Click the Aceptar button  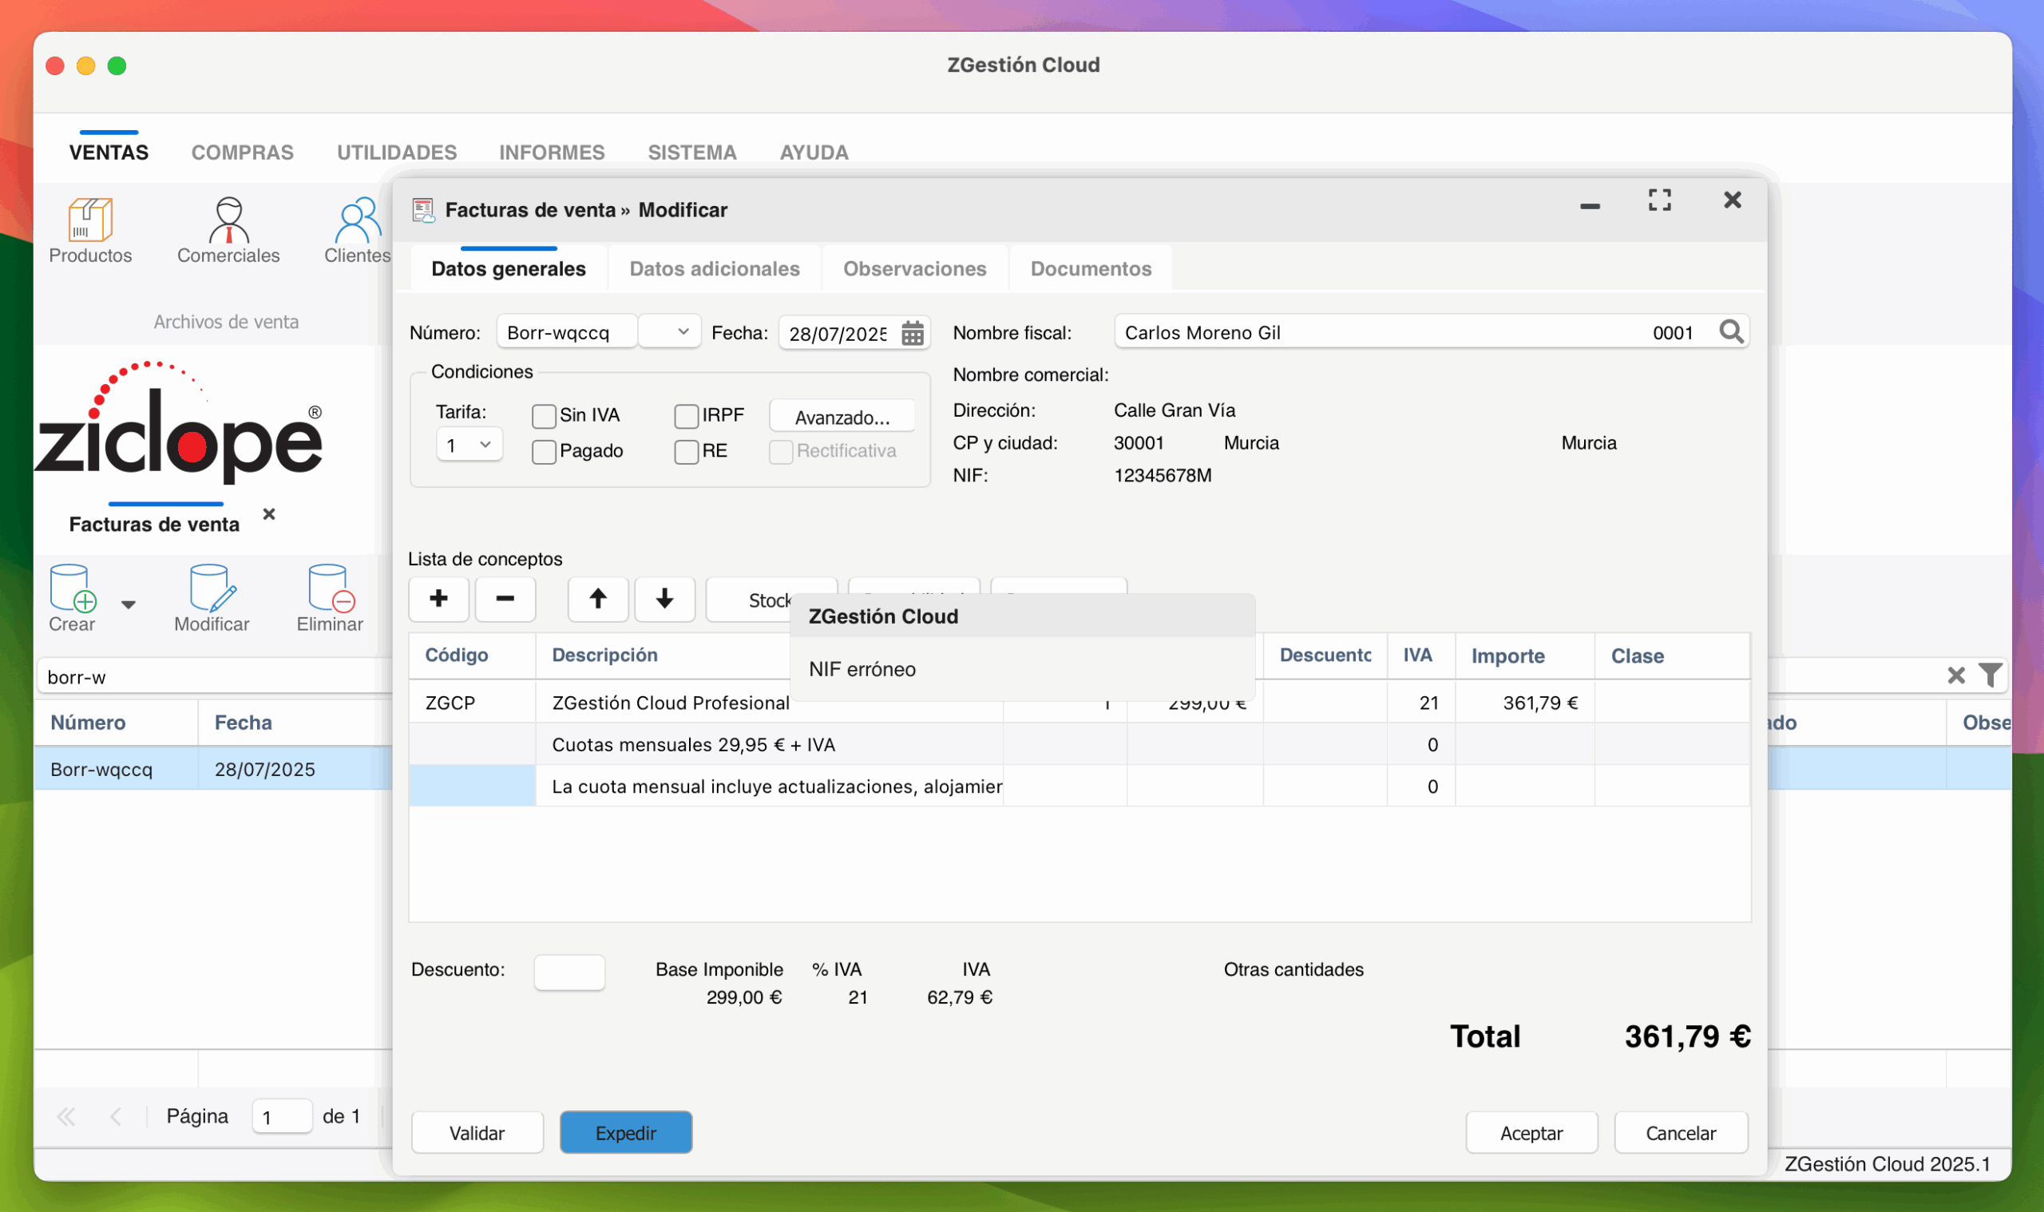point(1531,1133)
